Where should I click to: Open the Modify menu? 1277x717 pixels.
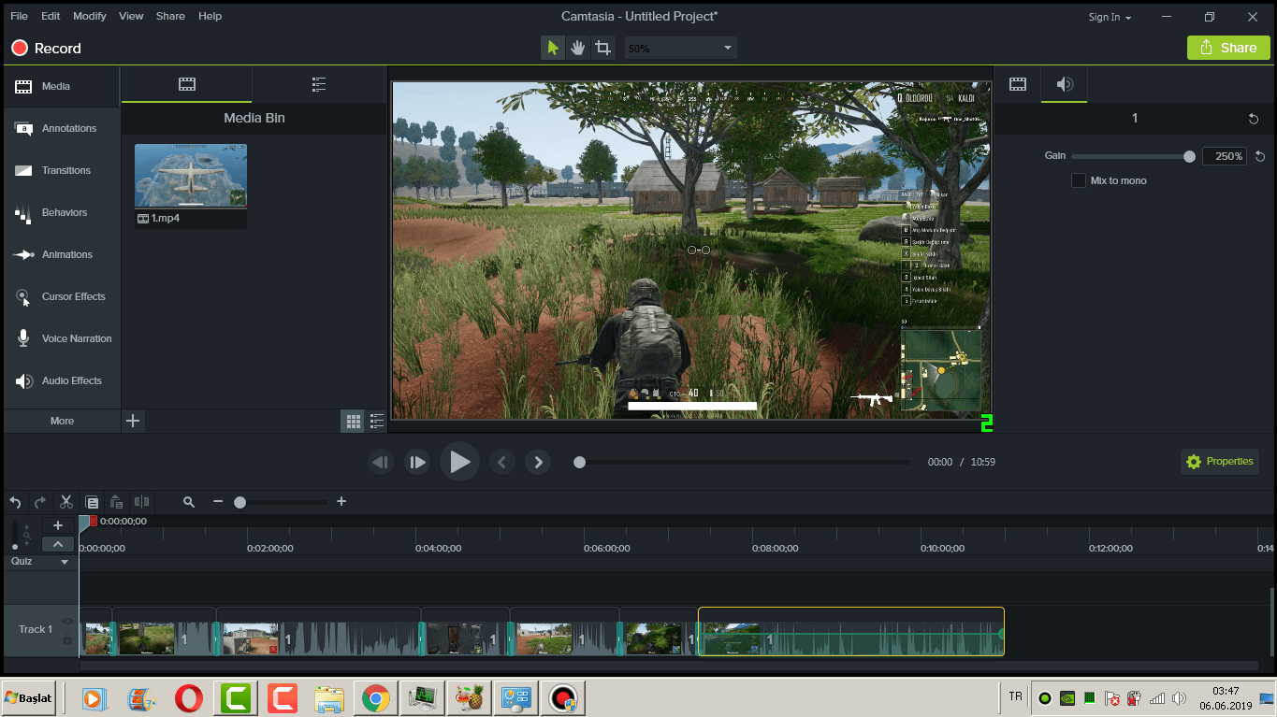[x=90, y=16]
